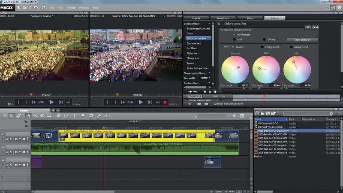Select the Add foreground selection radio
This screenshot has height=193, width=343.
234,39
